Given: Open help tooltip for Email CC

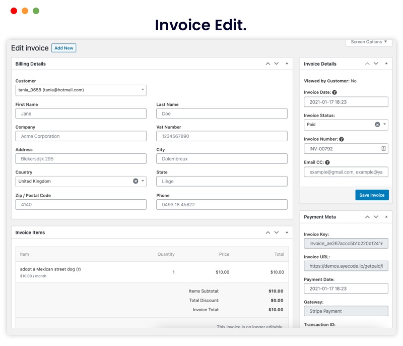Looking at the screenshot, I should point(327,162).
